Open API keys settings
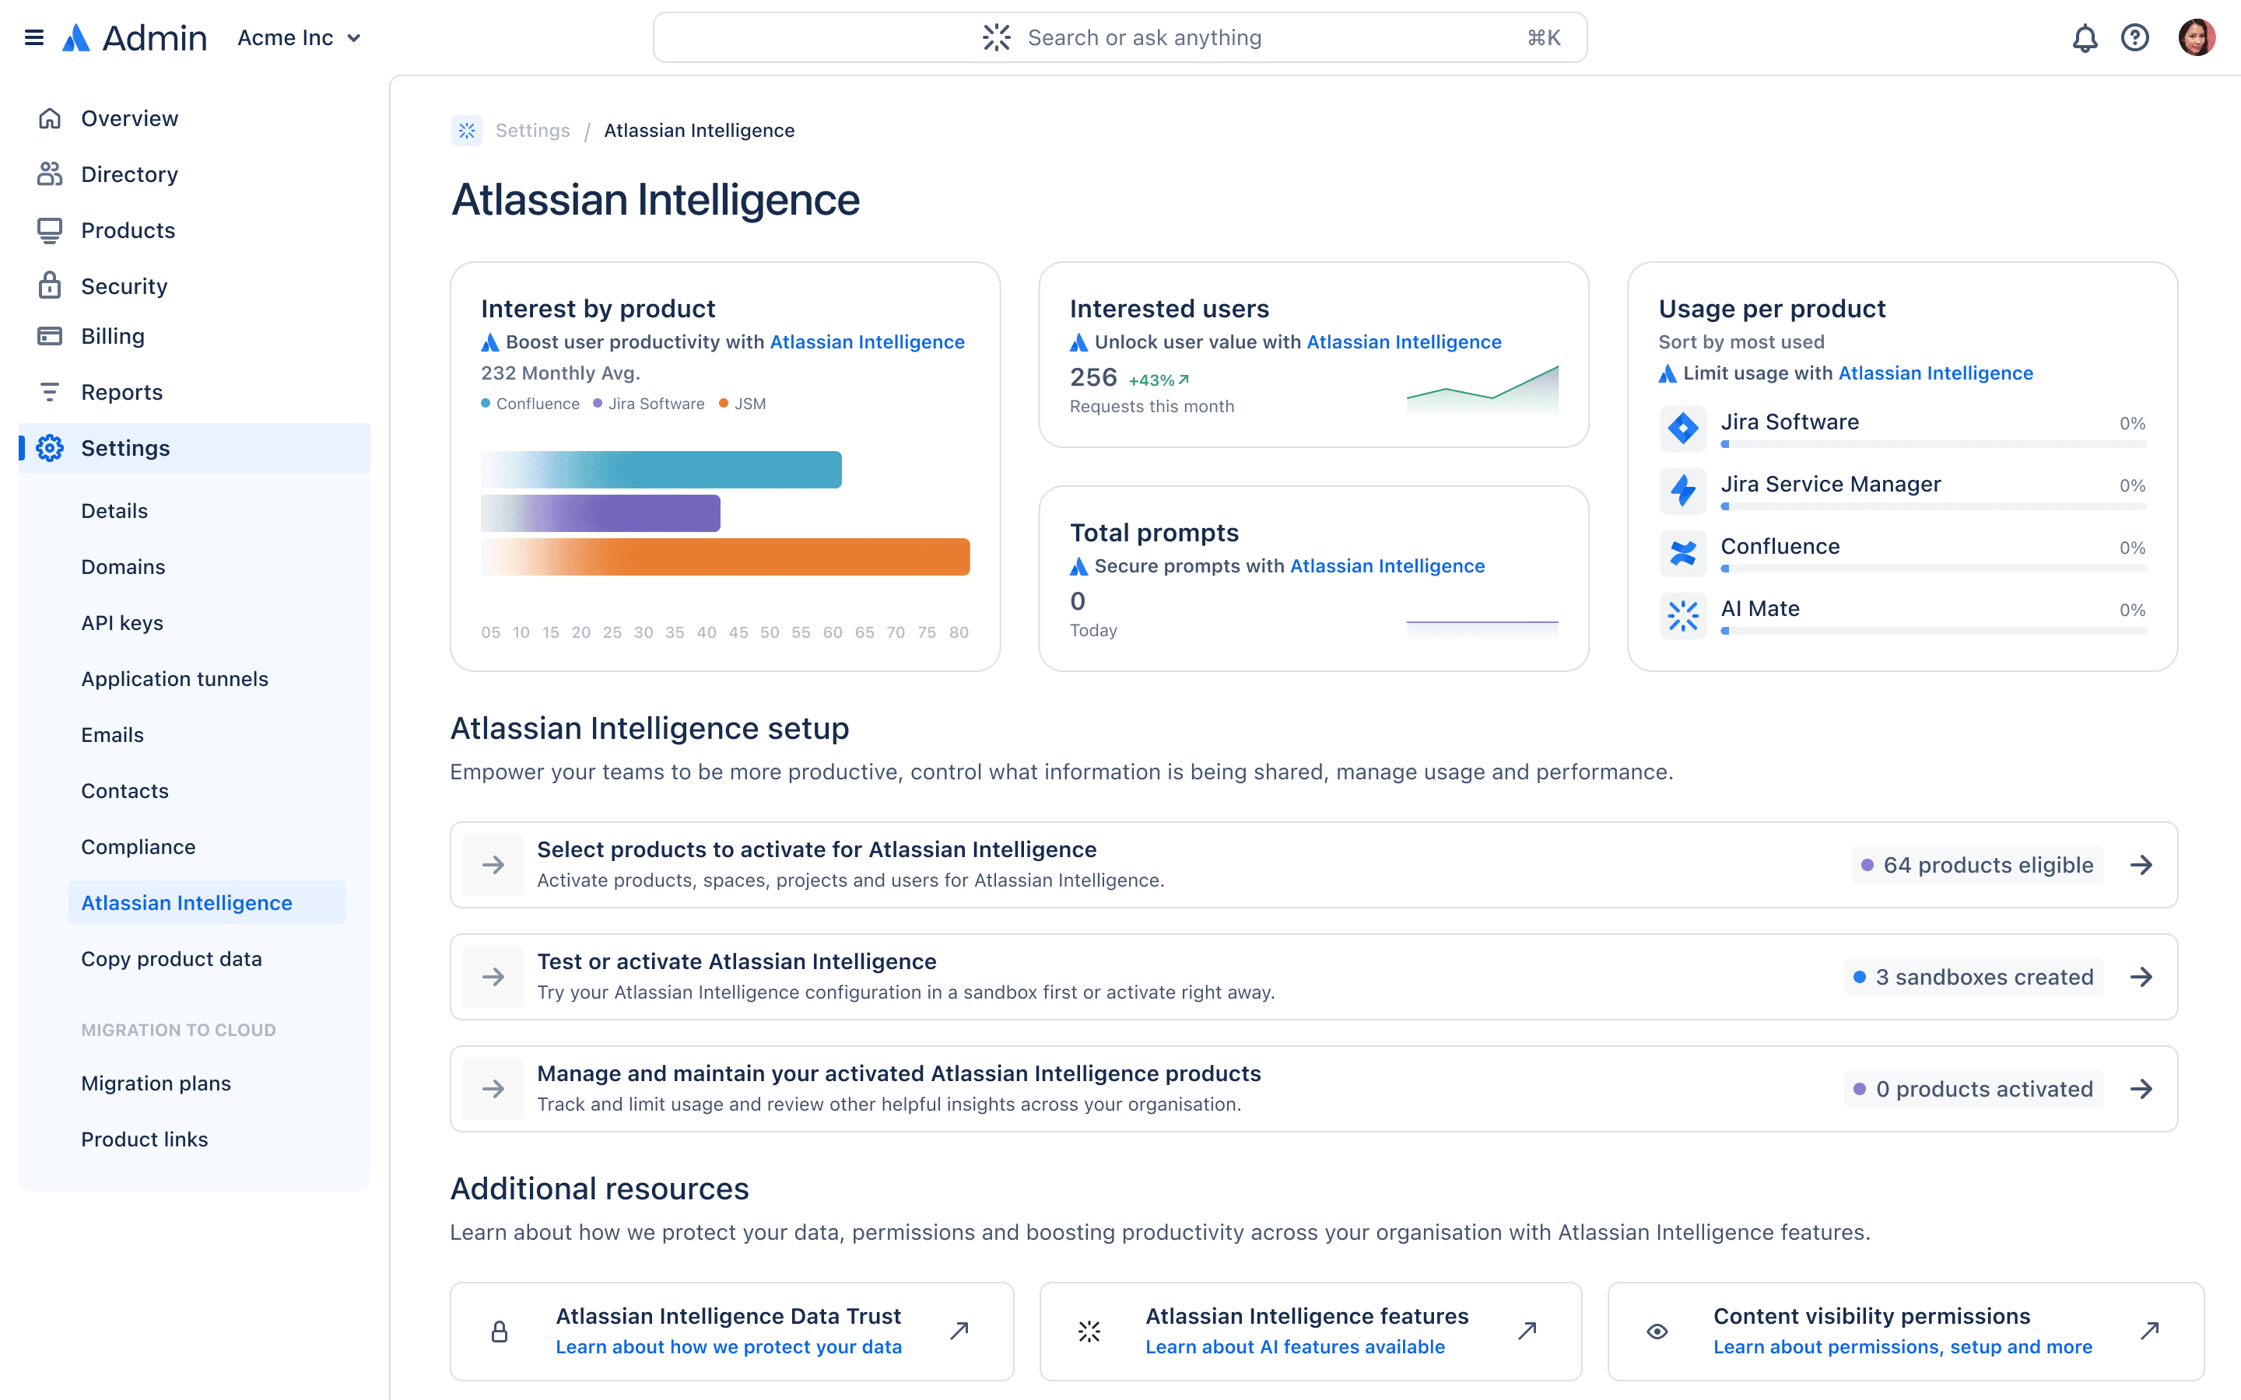 click(122, 623)
